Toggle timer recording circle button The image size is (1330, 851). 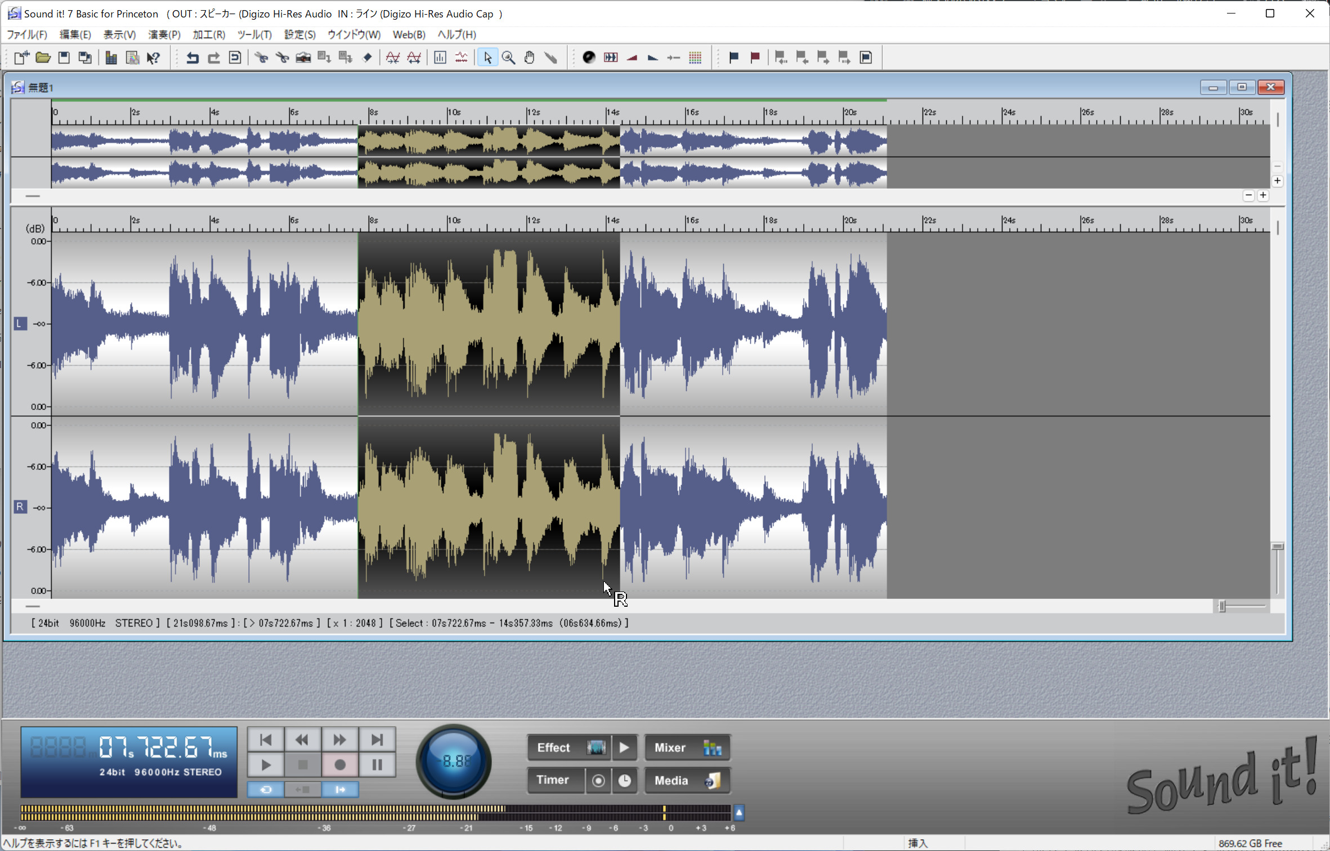pyautogui.click(x=598, y=781)
